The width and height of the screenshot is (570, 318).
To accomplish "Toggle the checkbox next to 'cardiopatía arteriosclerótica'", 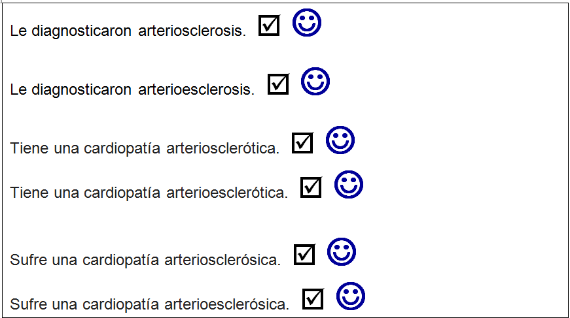I will tap(302, 143).
